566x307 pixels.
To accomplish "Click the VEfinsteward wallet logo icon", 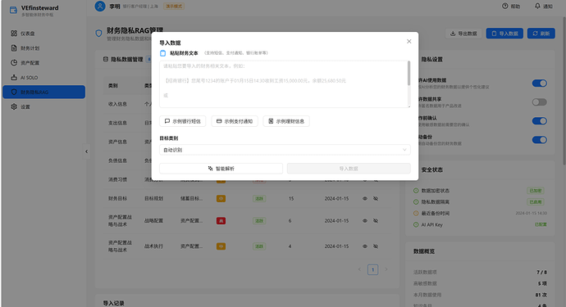I will coord(13,10).
